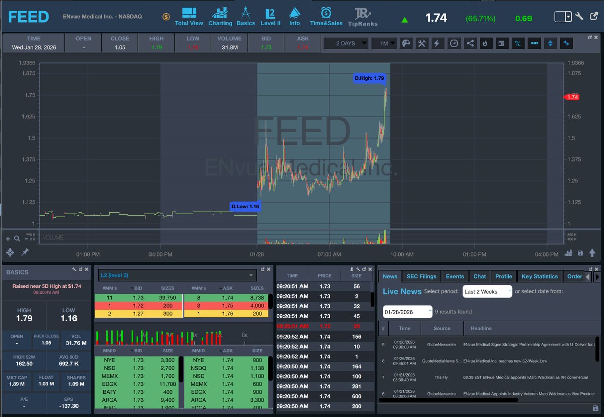The image size is (604, 417).
Task: Open the 1M interval dropdown
Action: tap(384, 43)
